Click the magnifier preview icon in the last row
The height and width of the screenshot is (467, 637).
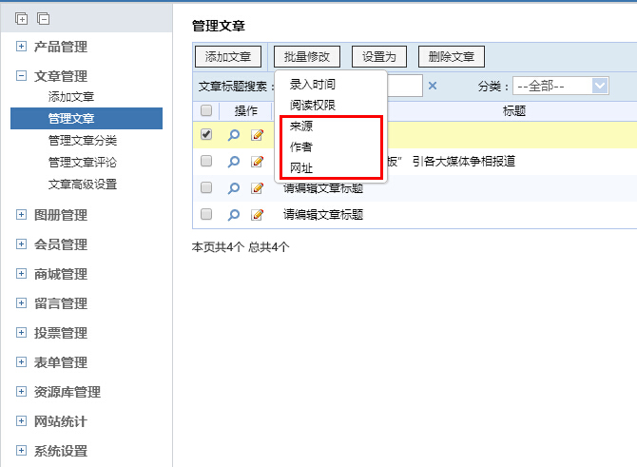pos(234,215)
